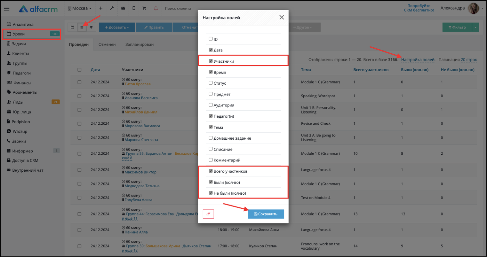
Task: Click the eraser reset button in dialog
Action: [x=208, y=214]
